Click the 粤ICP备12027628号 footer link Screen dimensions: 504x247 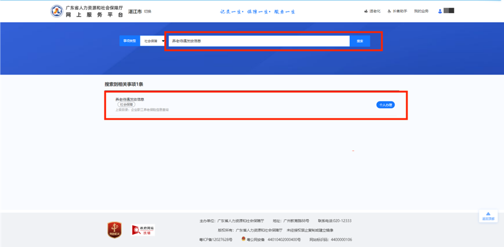pos(216,239)
